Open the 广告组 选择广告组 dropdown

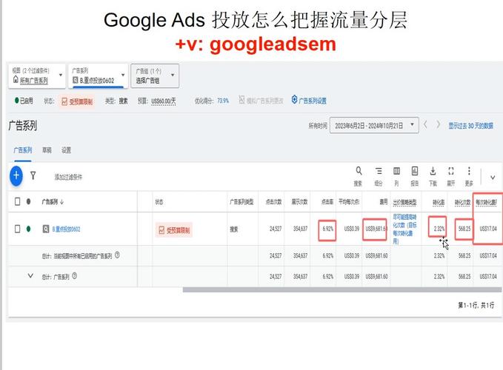[155, 75]
